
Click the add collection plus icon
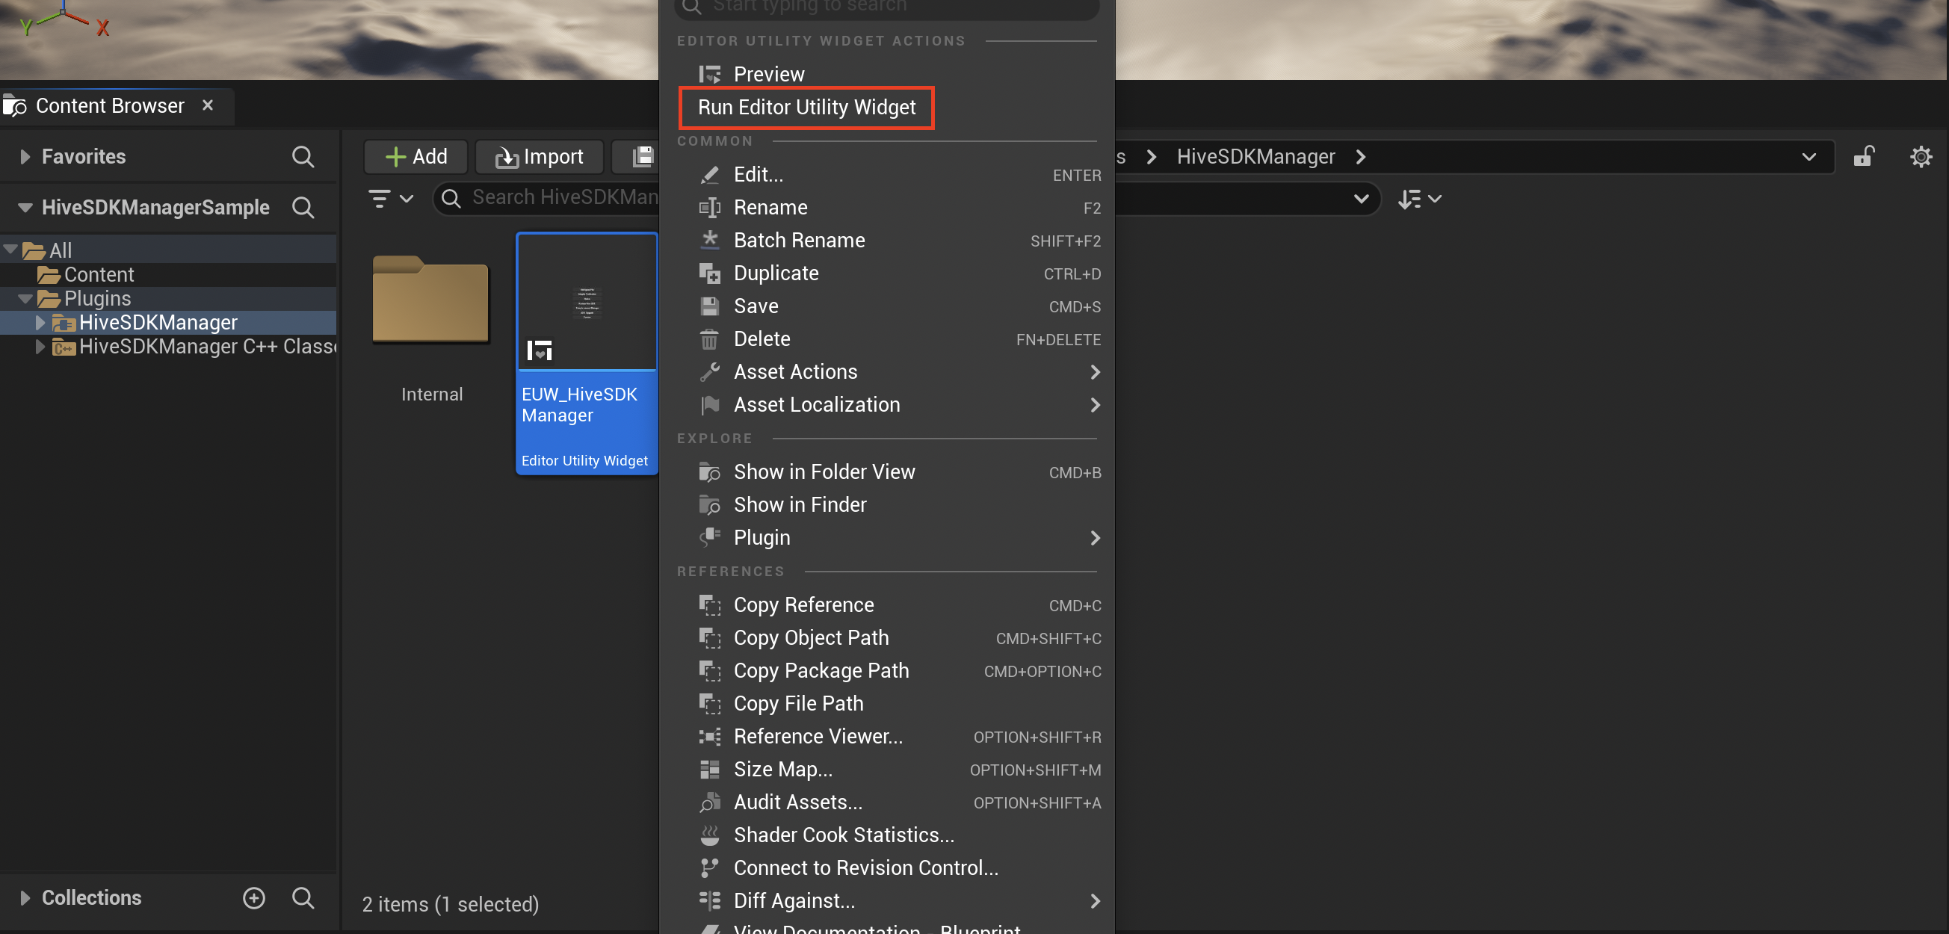253,897
